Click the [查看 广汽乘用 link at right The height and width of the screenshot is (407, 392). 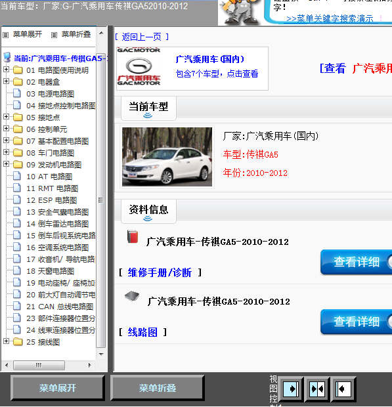[x=356, y=68]
